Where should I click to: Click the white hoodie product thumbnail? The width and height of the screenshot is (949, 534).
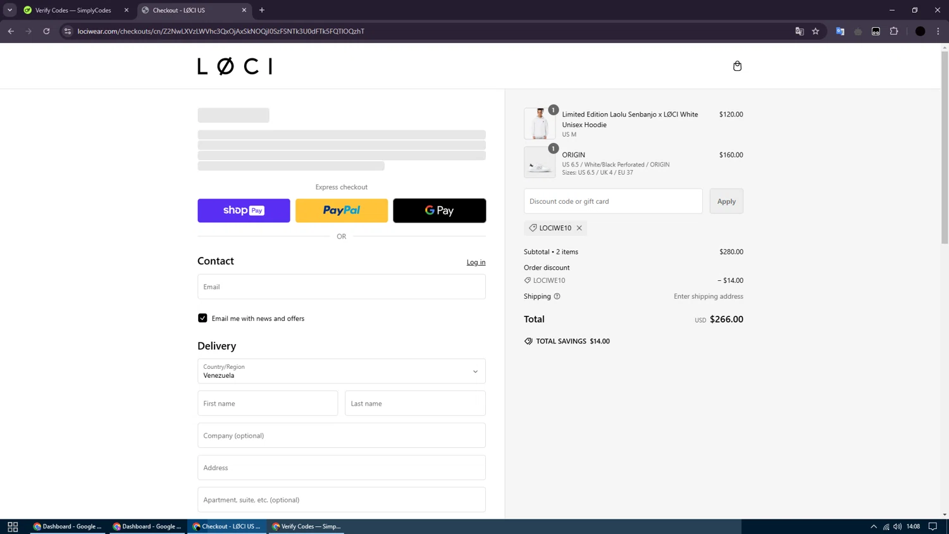pos(540,123)
